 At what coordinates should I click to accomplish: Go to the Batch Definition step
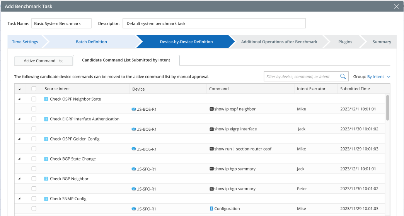point(91,42)
